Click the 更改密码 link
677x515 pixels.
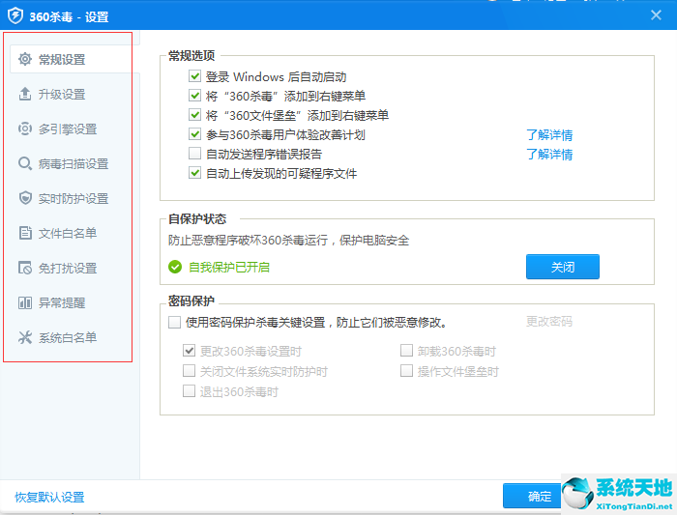[x=549, y=322]
